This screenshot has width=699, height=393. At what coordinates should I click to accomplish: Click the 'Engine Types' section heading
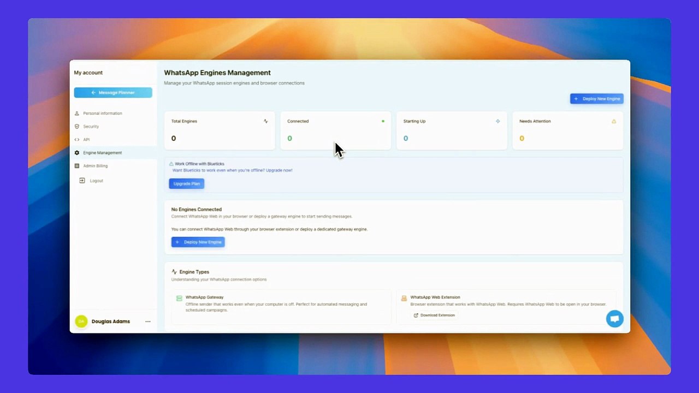(x=194, y=272)
